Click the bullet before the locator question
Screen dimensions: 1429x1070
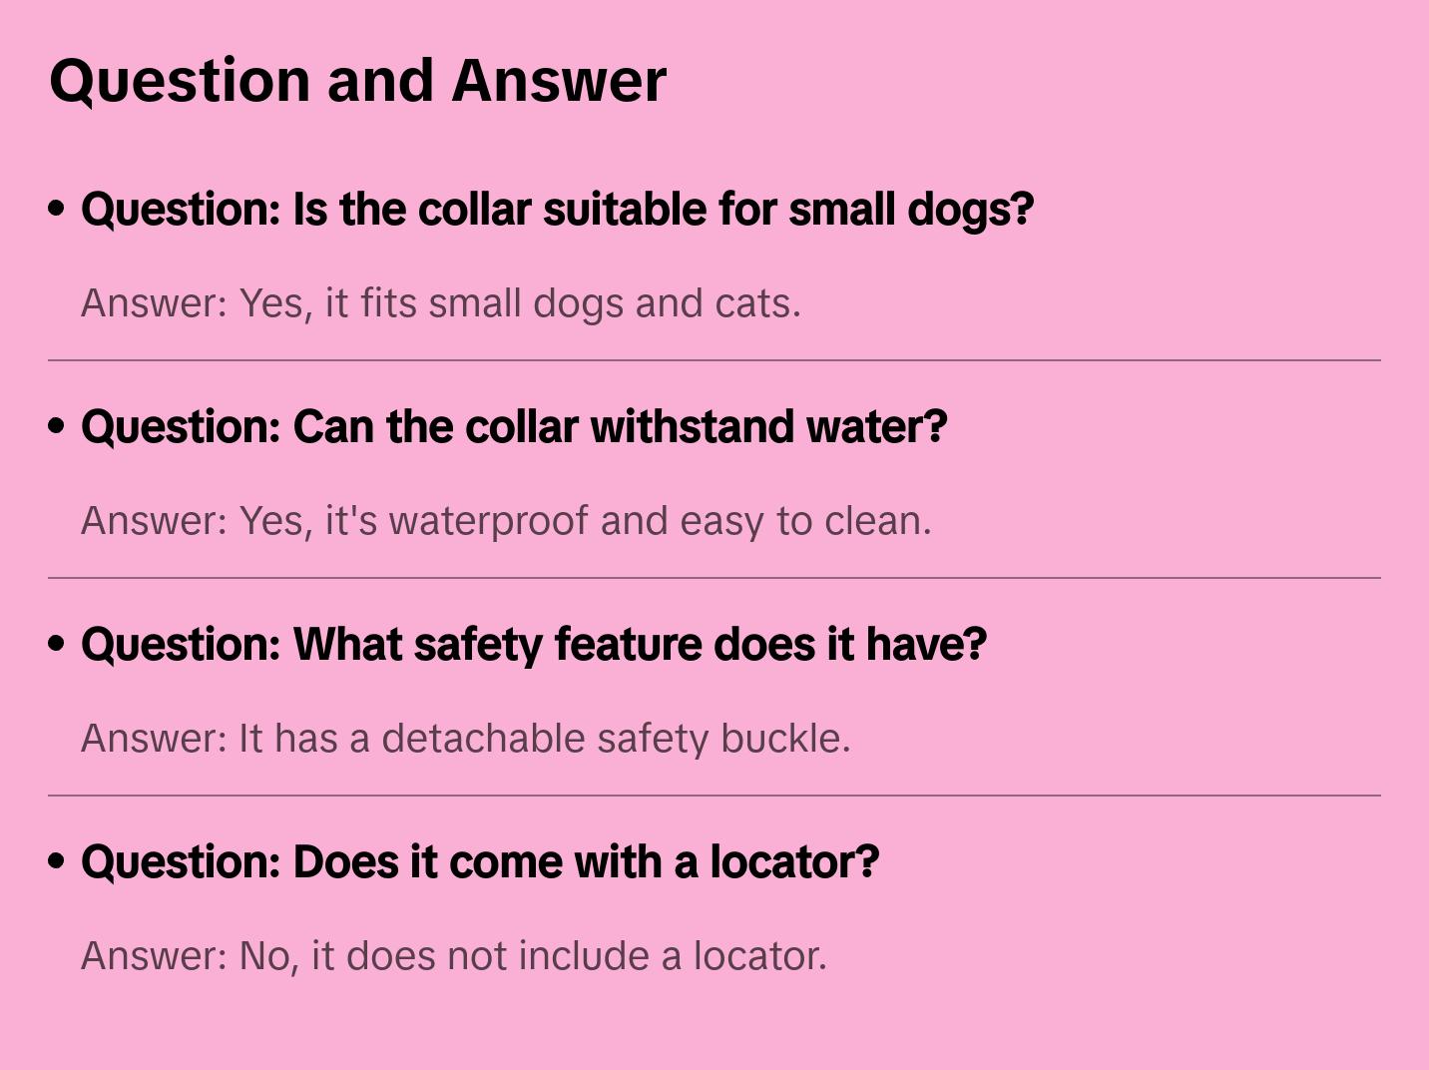click(57, 862)
